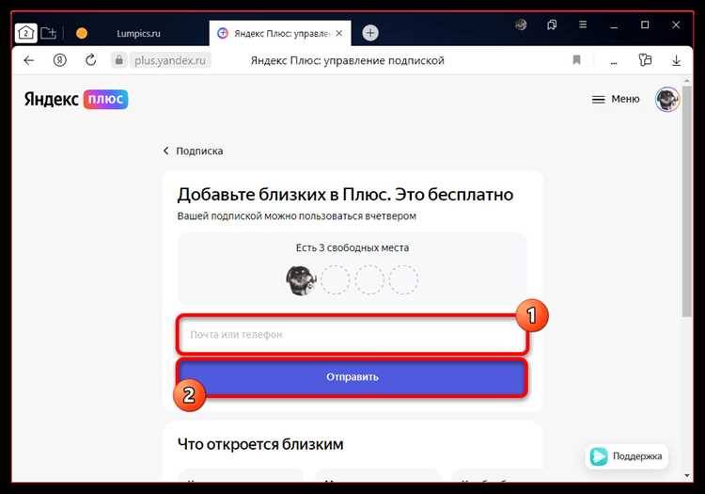Close the Яндекс Плюс tab
705x494 pixels.
point(339,33)
